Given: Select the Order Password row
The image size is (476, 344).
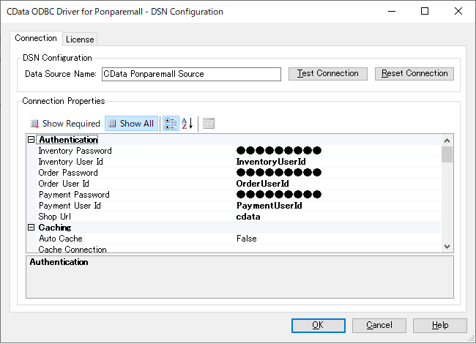Looking at the screenshot, I should click(x=239, y=173).
